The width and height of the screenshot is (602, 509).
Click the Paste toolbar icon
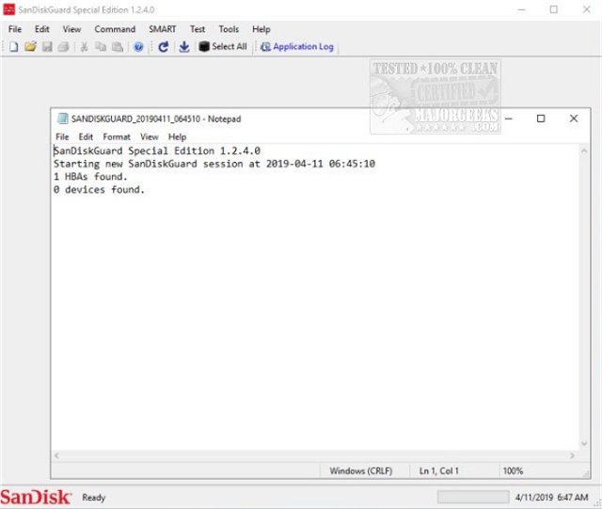118,47
